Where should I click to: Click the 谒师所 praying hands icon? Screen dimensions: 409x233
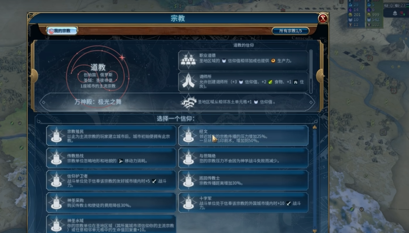click(188, 81)
